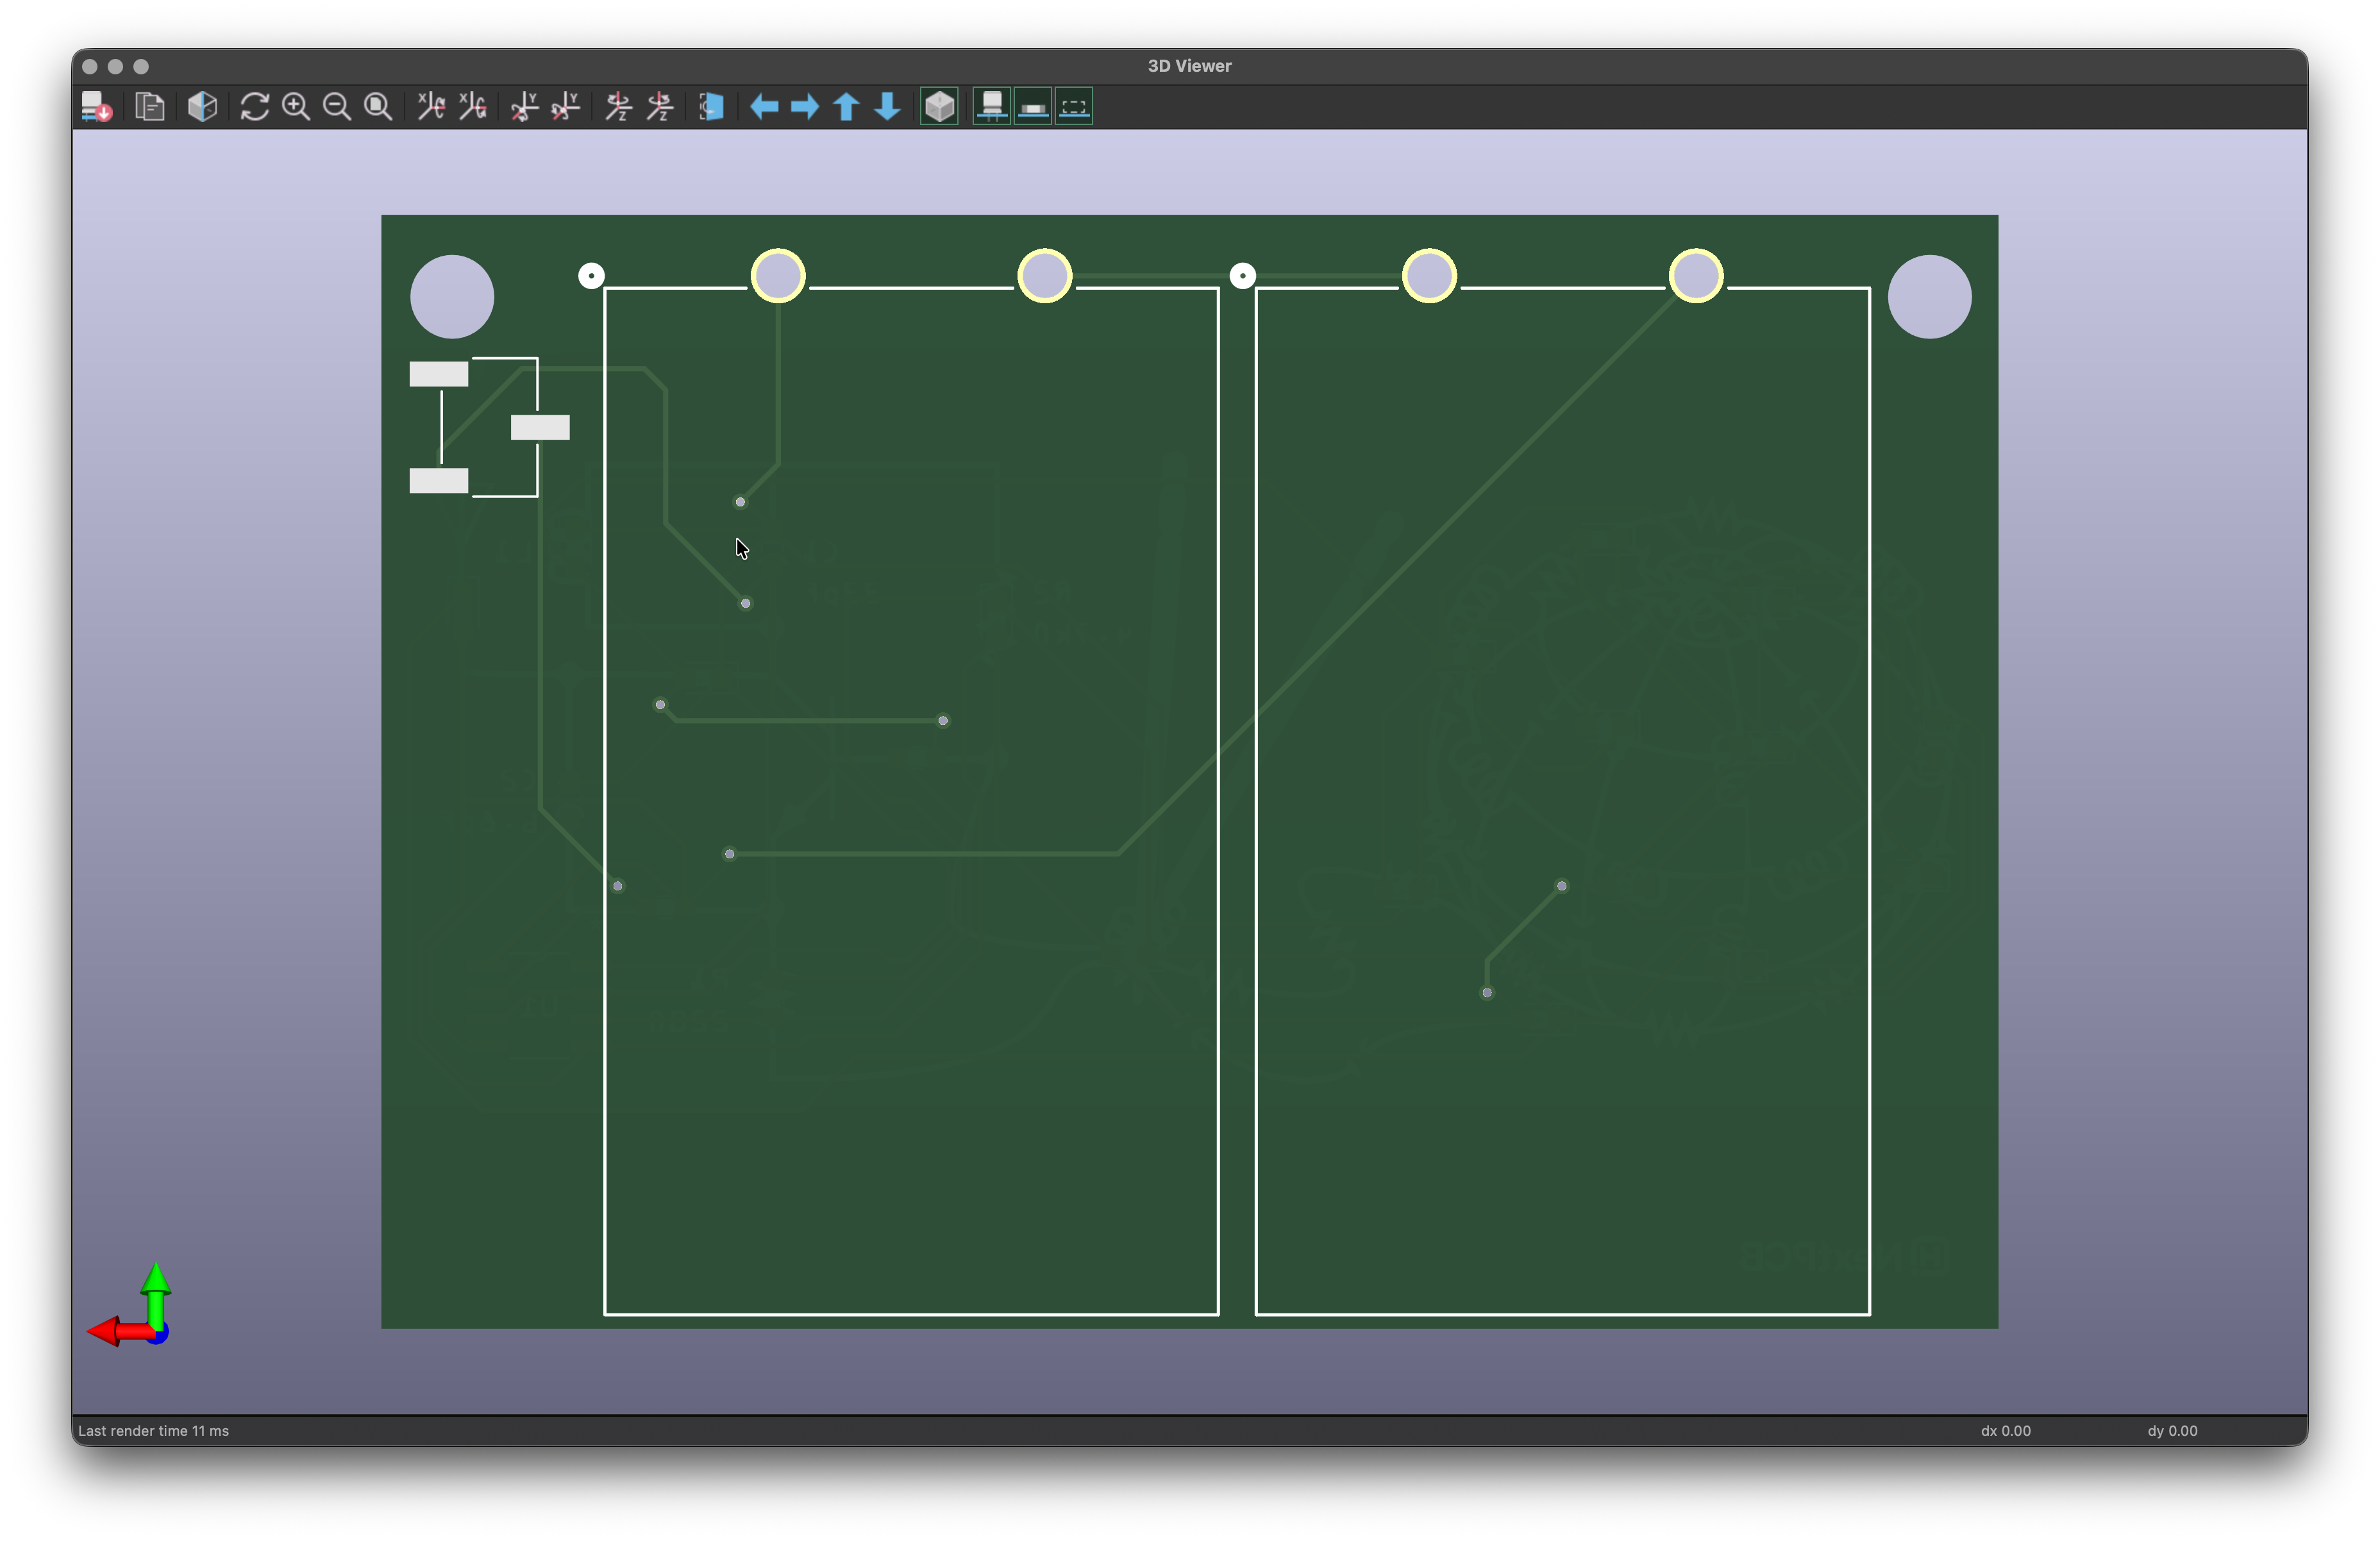Screen dimensions: 2380x1541
Task: Toggle SMD 3D models display
Action: click(x=1033, y=107)
